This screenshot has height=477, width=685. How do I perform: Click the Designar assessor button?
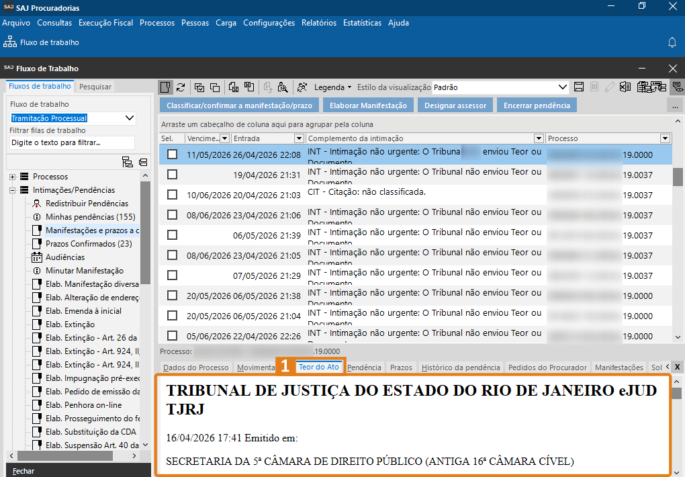455,105
